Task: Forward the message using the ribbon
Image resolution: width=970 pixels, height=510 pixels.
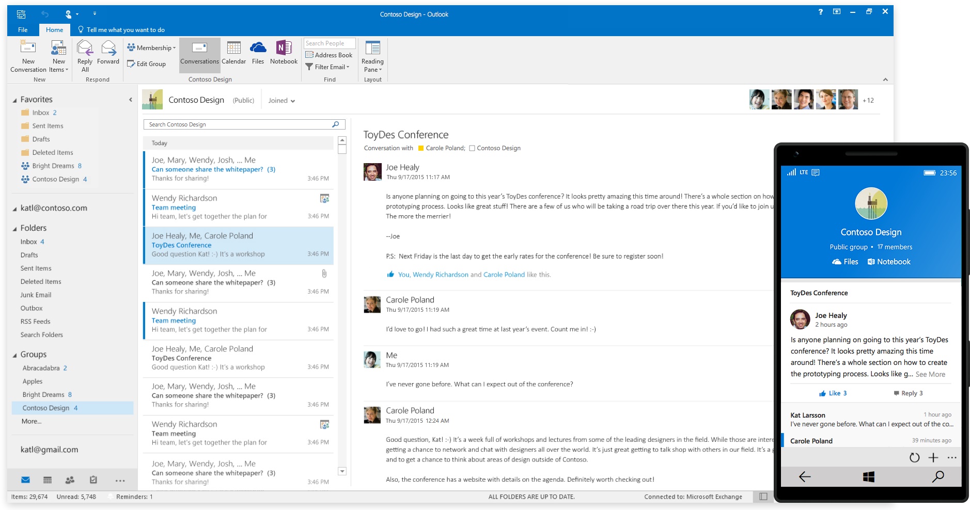Action: coord(108,53)
